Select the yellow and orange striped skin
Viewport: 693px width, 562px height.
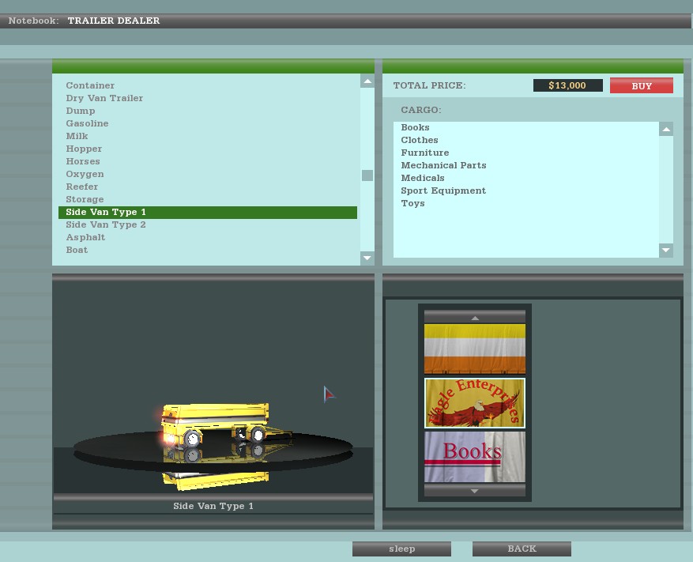tap(474, 349)
